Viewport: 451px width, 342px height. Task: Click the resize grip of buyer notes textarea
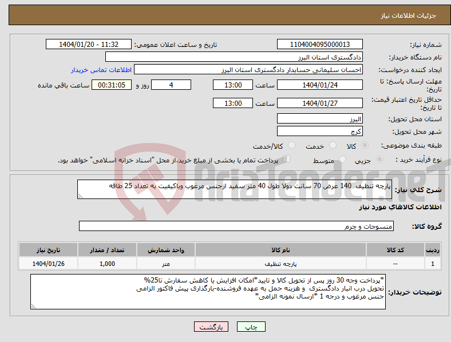(33, 307)
